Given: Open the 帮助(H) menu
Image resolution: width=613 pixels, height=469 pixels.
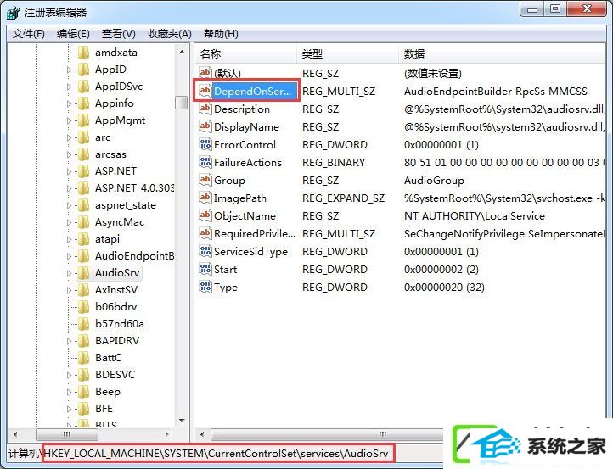Looking at the screenshot, I should [221, 34].
